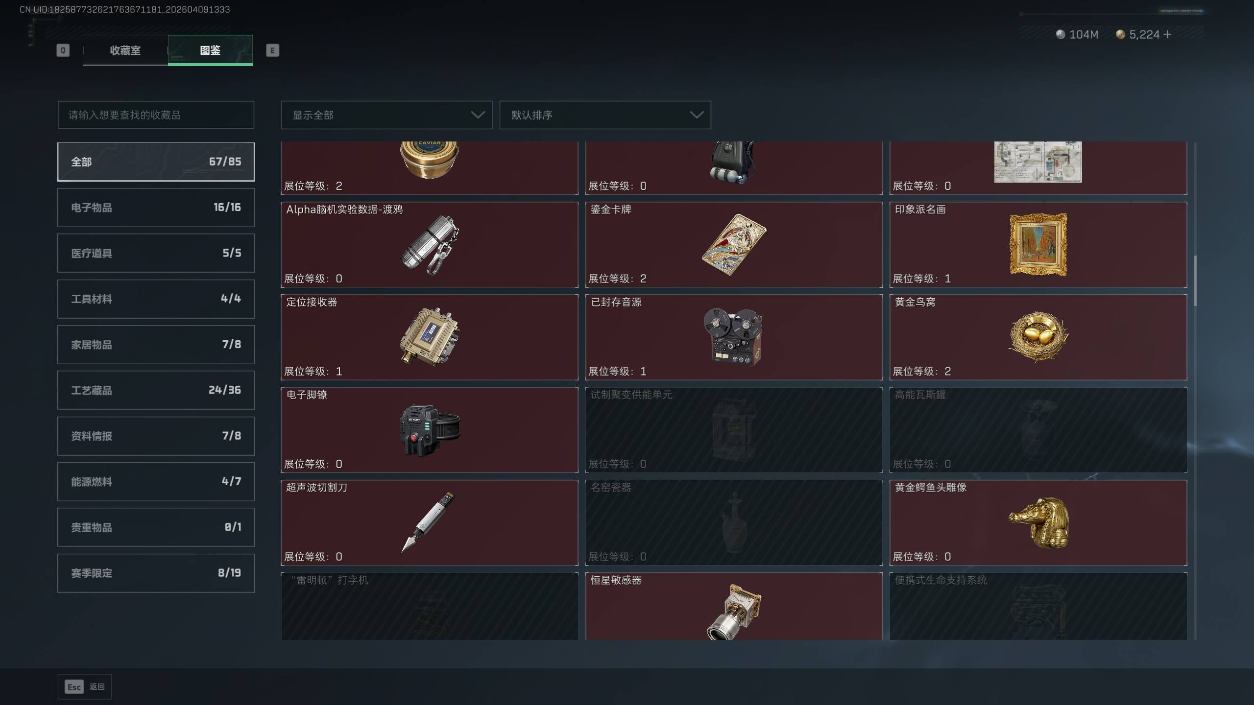Select the golden crocodile head statue
Image resolution: width=1254 pixels, height=705 pixels.
click(1038, 522)
